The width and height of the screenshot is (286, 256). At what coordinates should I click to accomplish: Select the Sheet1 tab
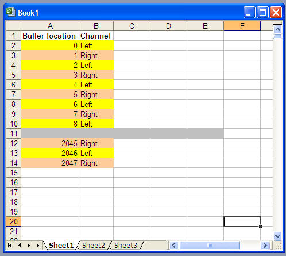pos(61,246)
